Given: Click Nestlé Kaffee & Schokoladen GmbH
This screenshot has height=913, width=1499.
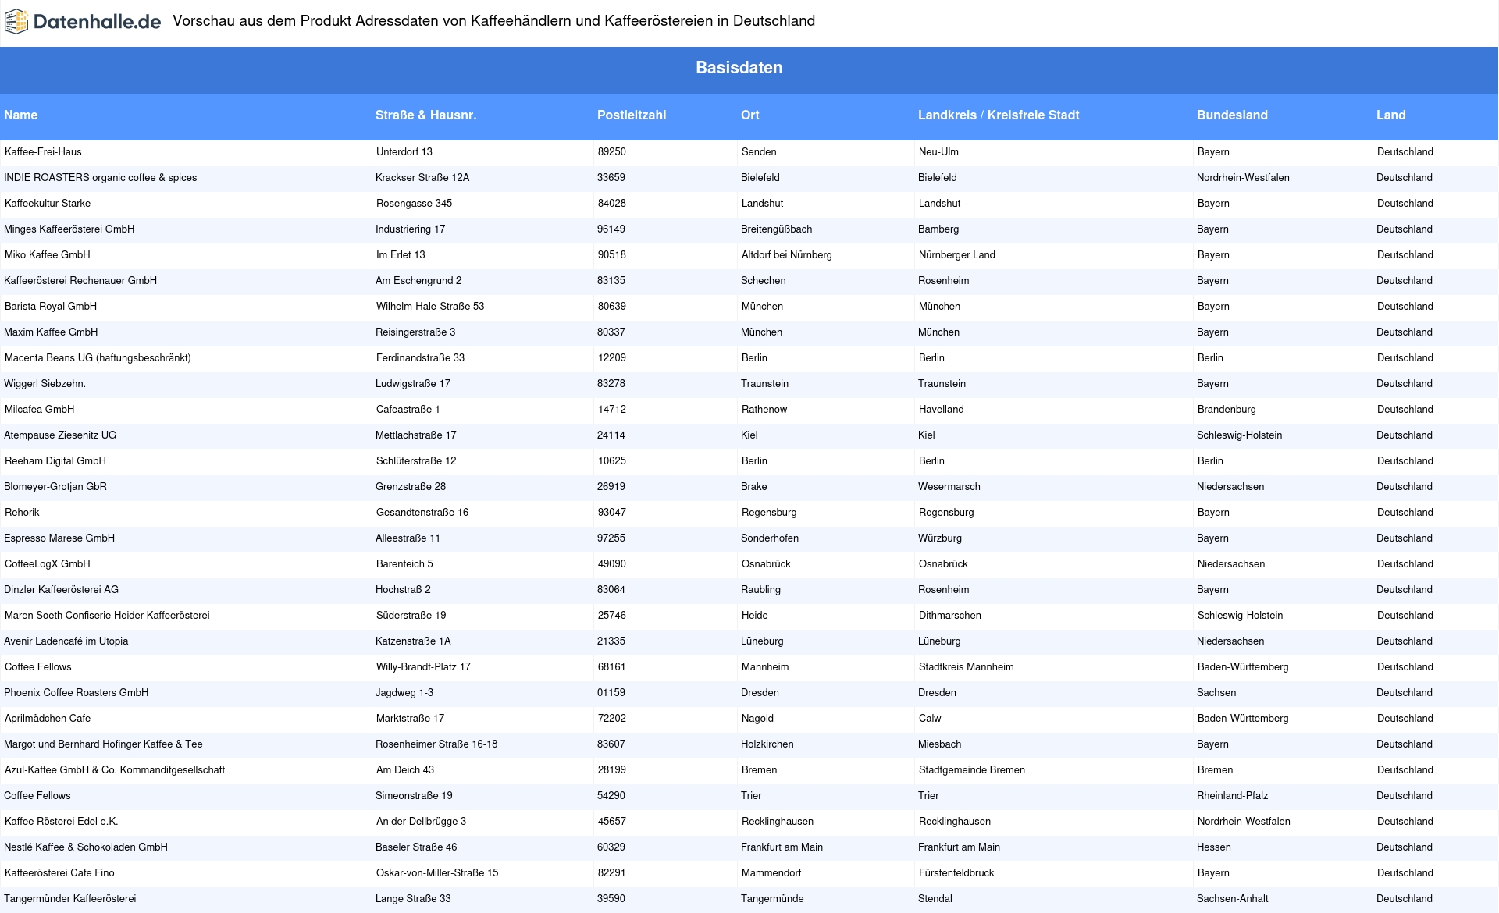Looking at the screenshot, I should pos(86,847).
